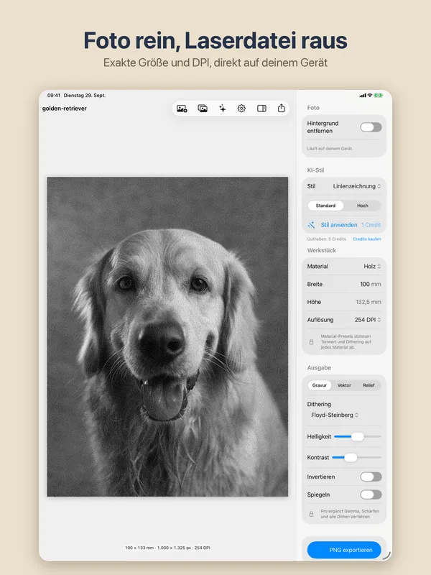Click the lock icon next to Material-Presets note
This screenshot has width=431, height=575.
point(312,342)
